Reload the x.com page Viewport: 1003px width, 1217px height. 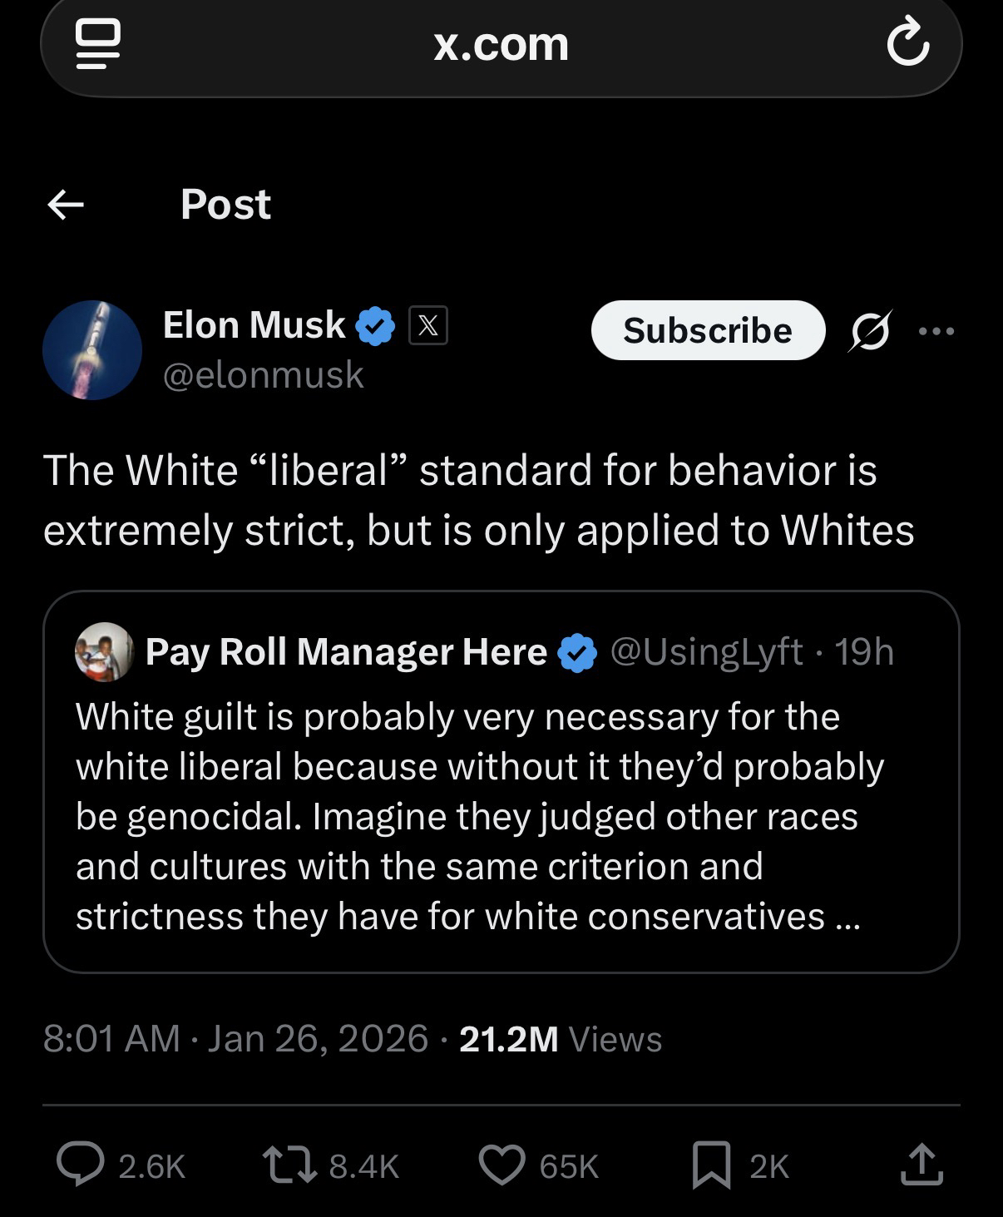[907, 43]
